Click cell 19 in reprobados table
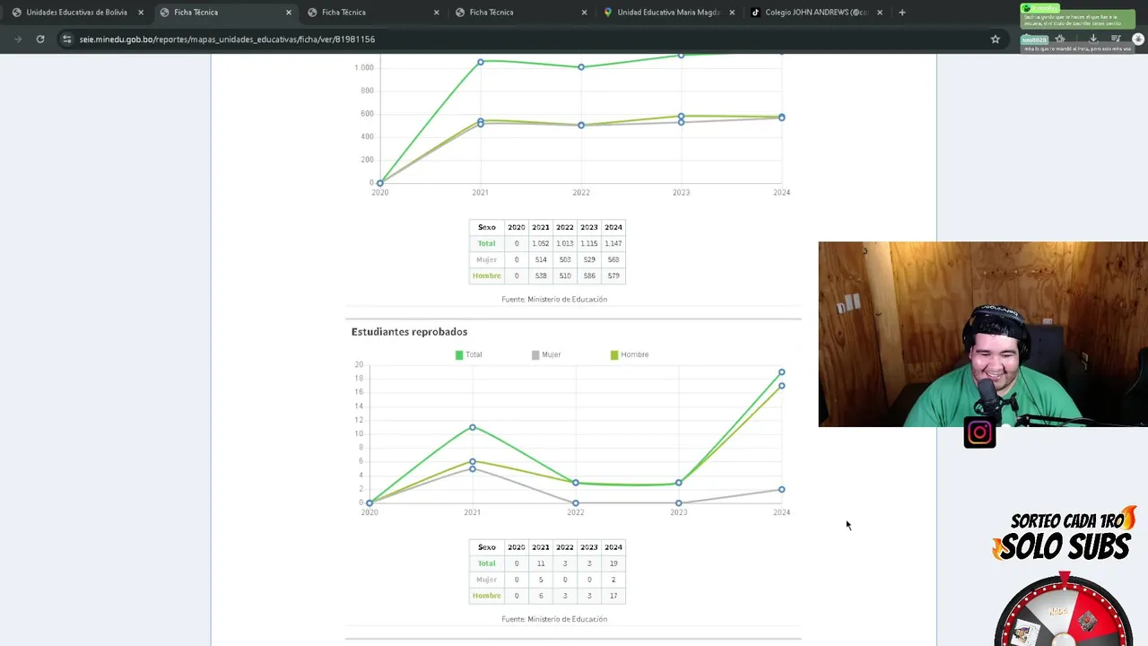 pos(613,563)
